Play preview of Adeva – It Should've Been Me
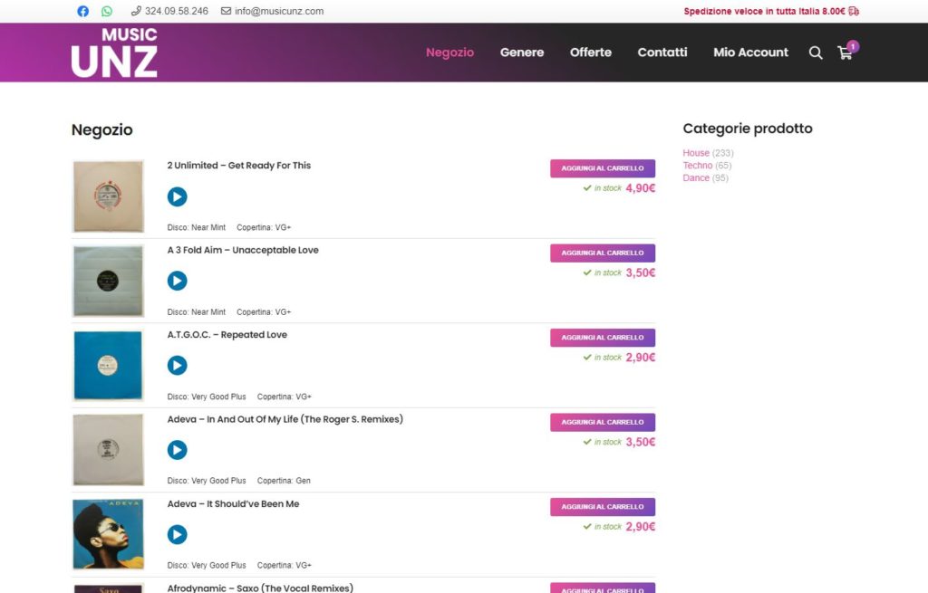The width and height of the screenshot is (928, 593). 177,534
